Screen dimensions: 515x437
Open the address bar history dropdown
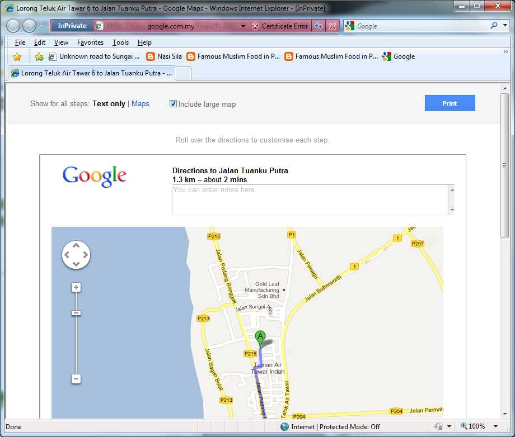click(x=243, y=25)
